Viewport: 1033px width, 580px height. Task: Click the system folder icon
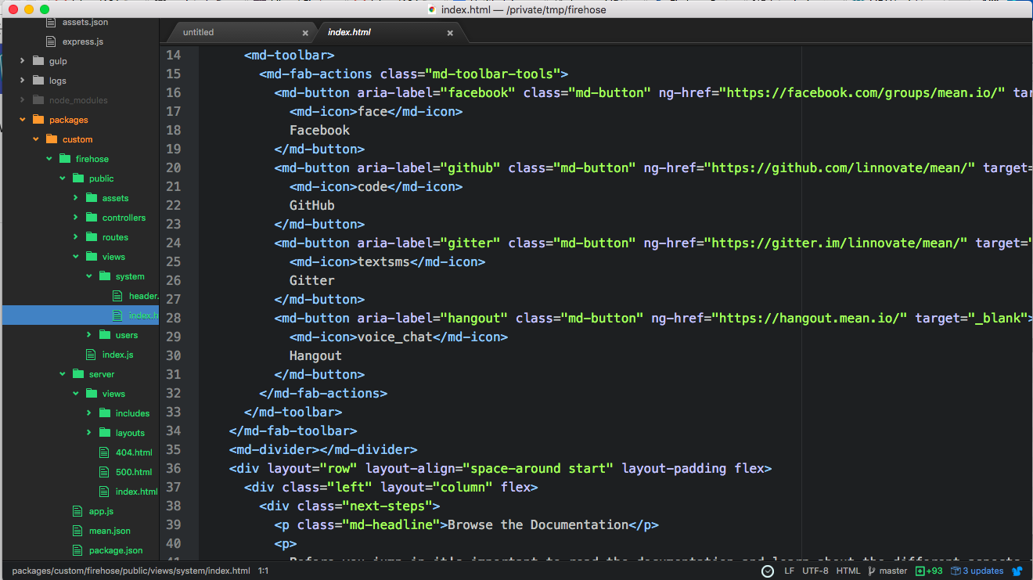coord(105,276)
